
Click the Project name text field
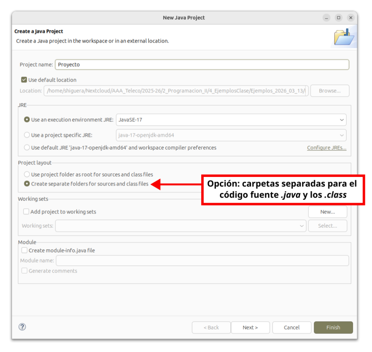202,65
